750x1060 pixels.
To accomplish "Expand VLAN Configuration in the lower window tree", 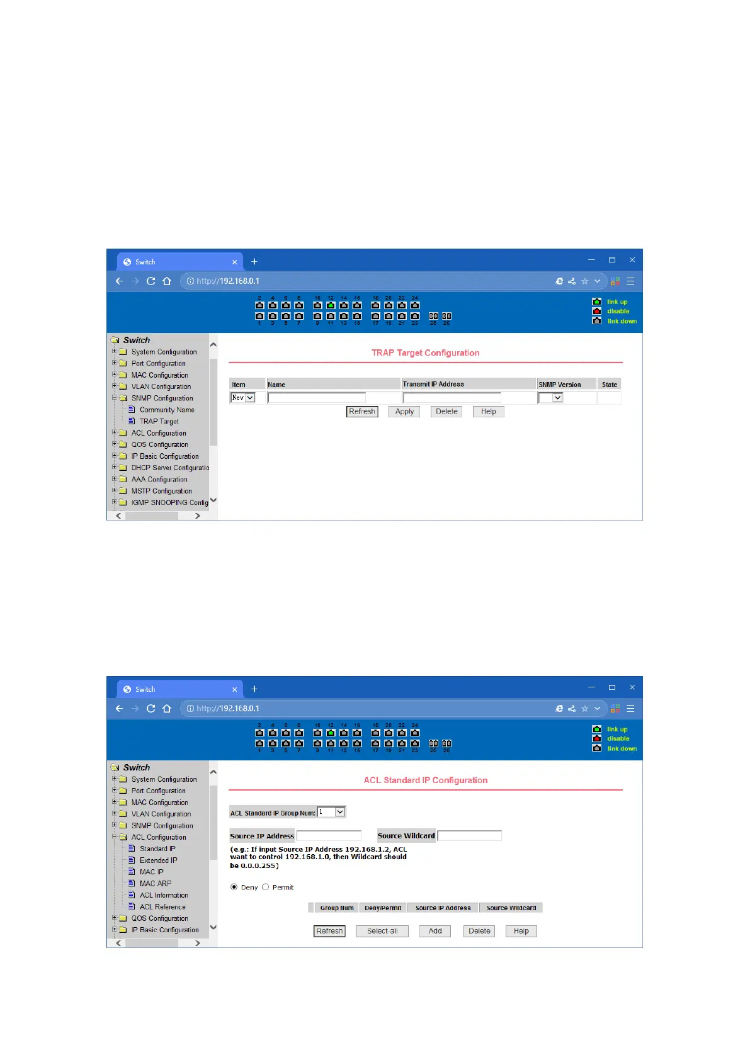I will (115, 813).
